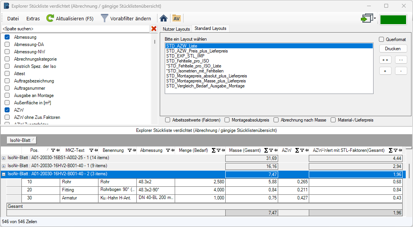Screen dimensions: 413x227
Task: Pin the MKZ-Text column header
Action: [x=97, y=150]
